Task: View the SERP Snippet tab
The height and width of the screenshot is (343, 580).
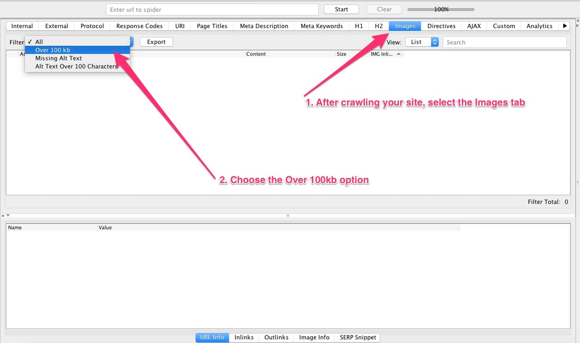Action: pos(358,338)
